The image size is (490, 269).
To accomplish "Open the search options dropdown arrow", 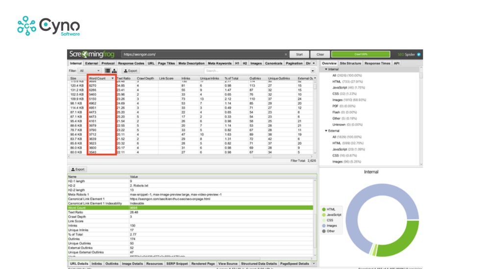I will click(x=313, y=71).
